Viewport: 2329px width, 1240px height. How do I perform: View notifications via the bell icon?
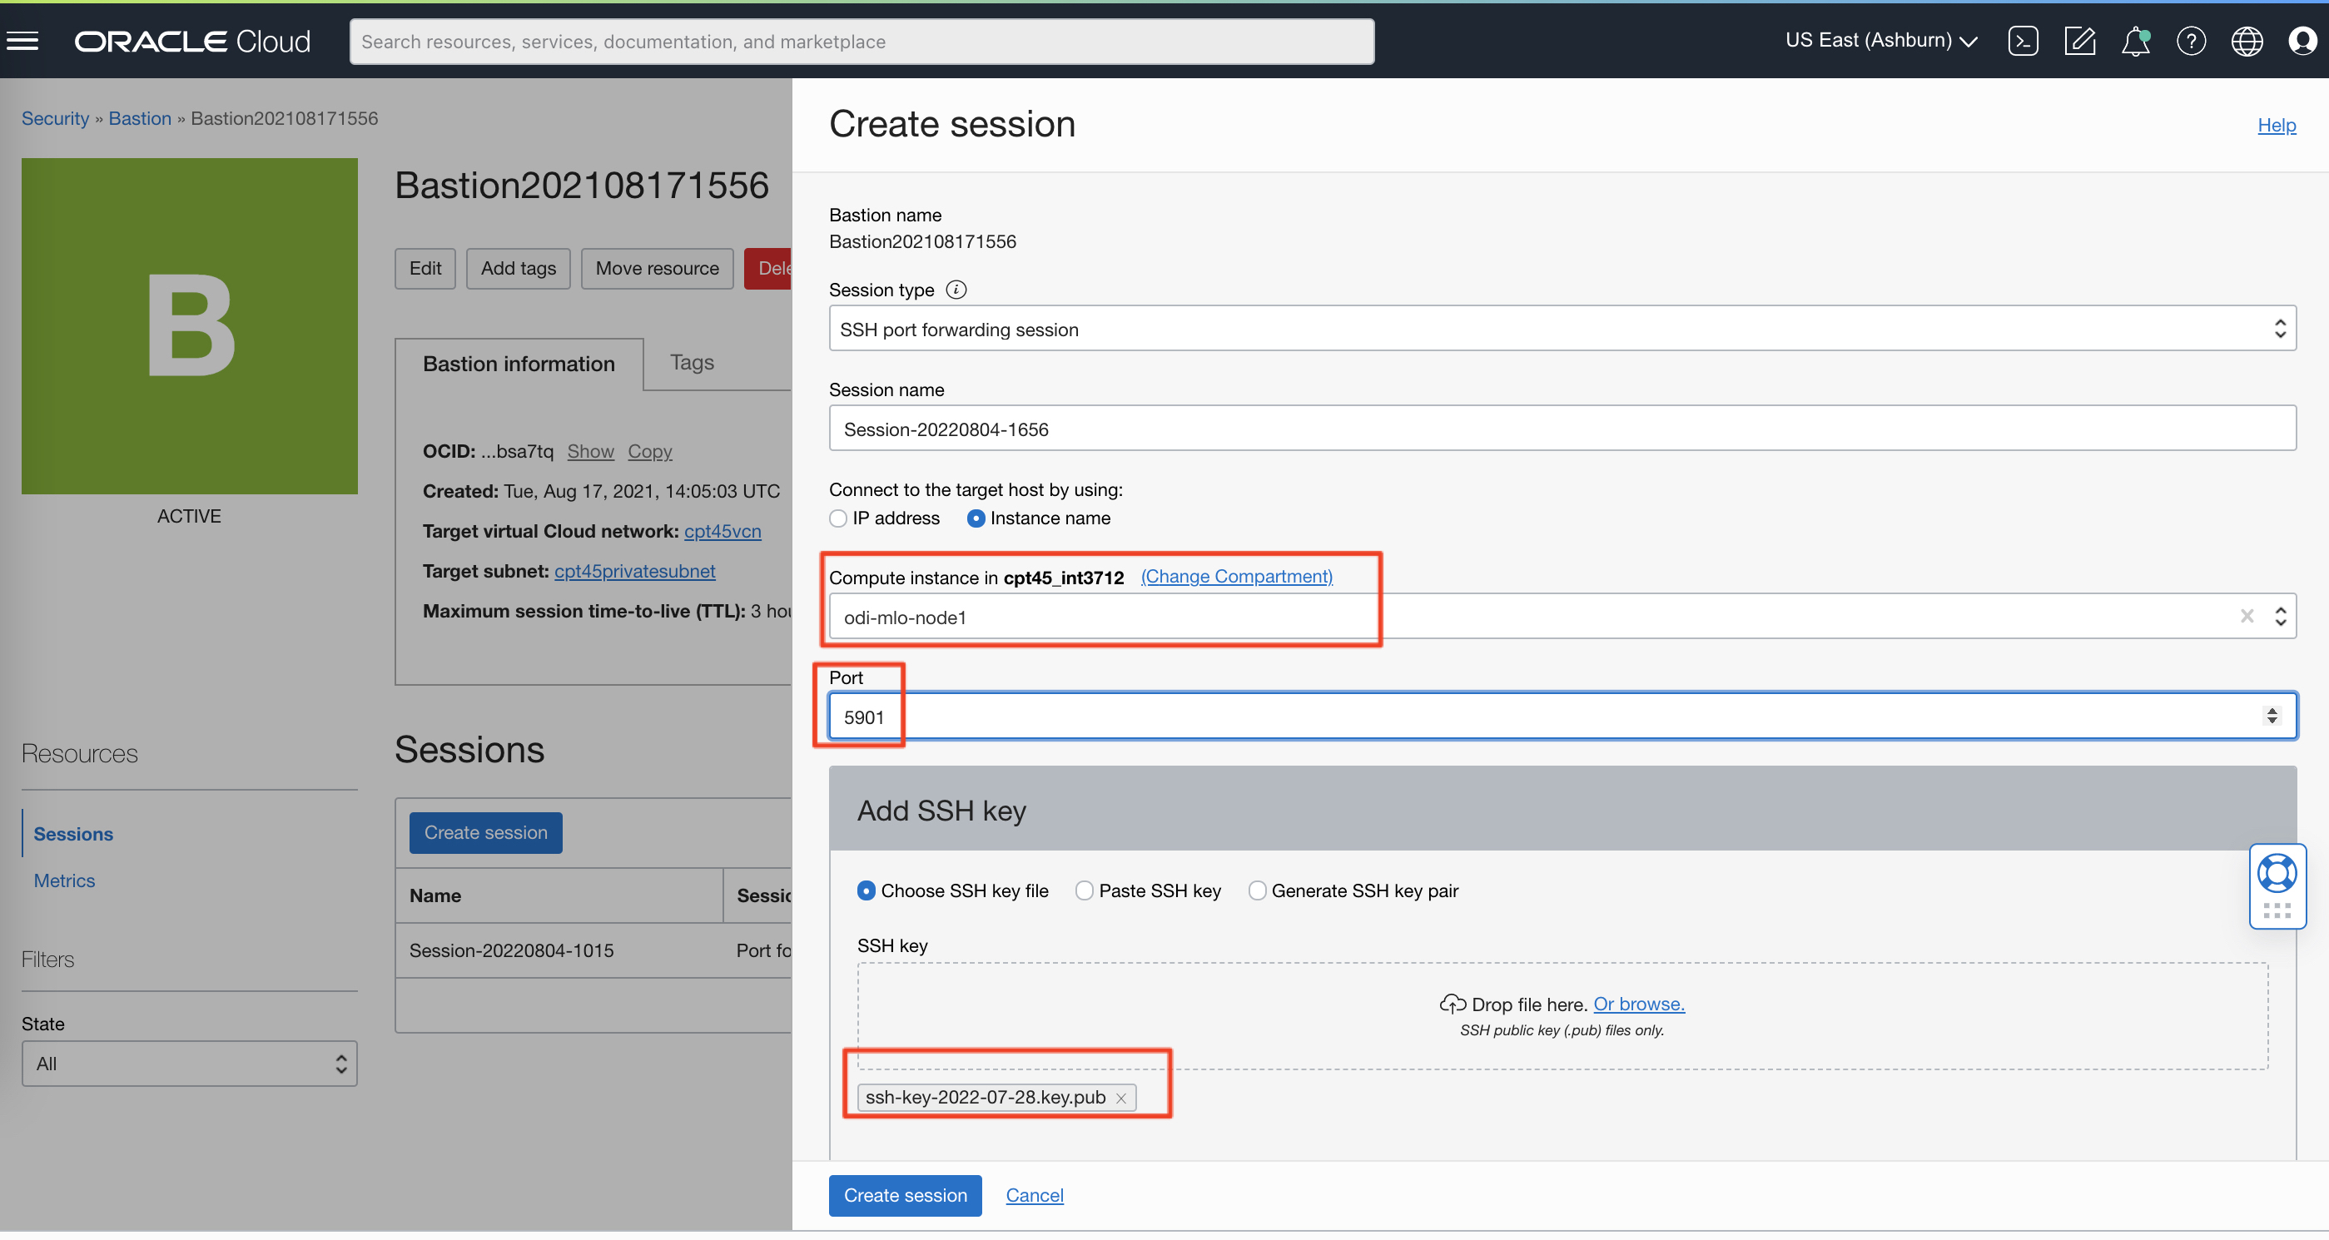pos(2137,41)
